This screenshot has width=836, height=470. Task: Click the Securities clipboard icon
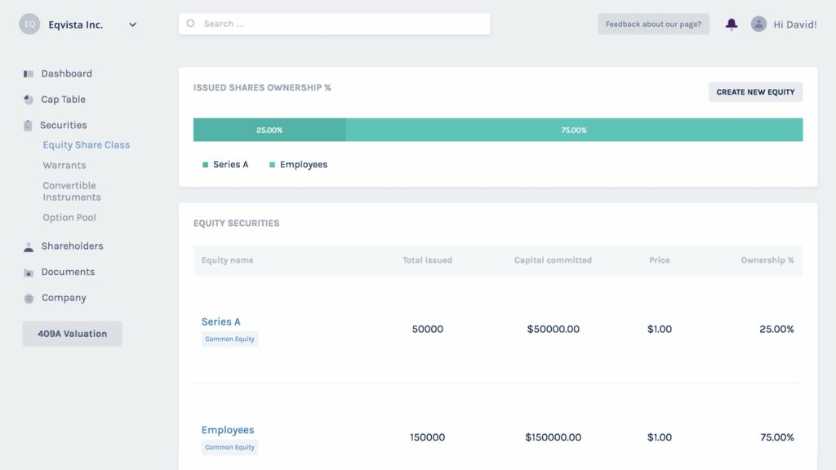tap(28, 125)
